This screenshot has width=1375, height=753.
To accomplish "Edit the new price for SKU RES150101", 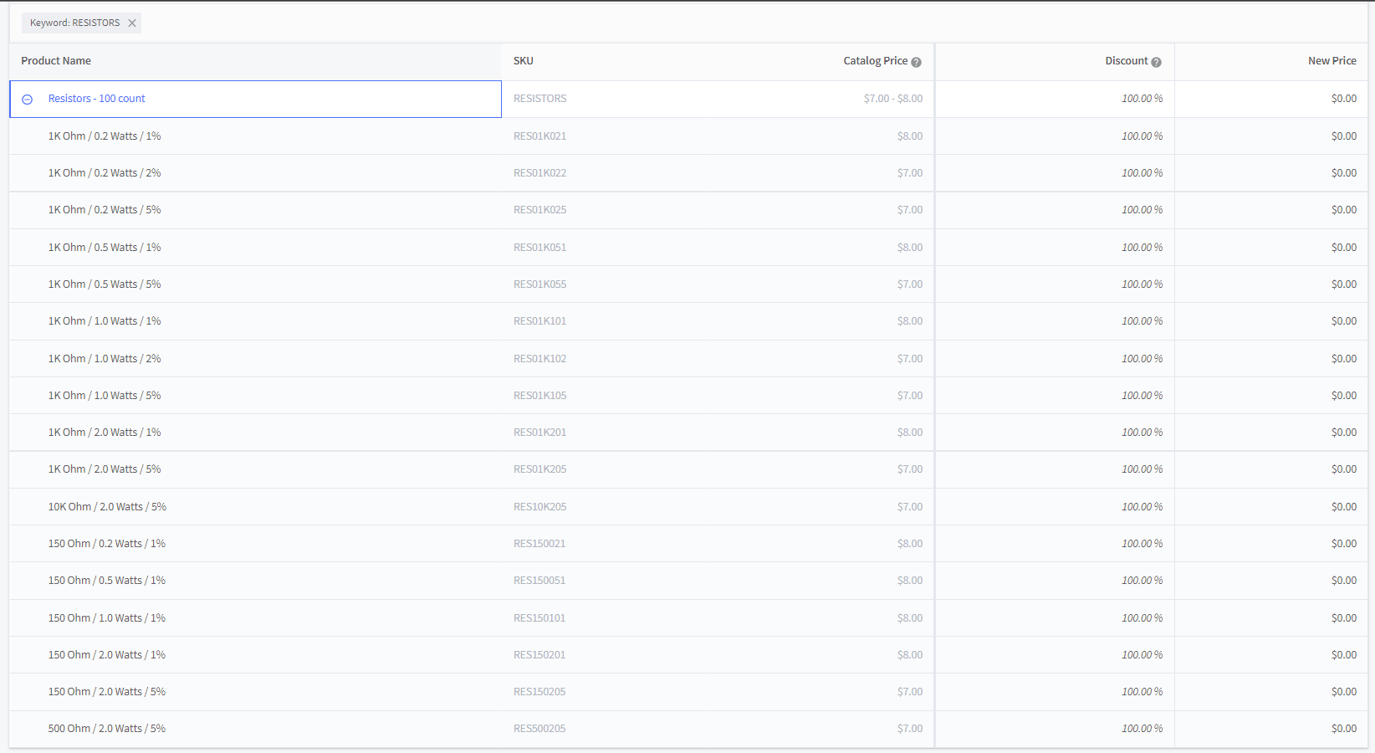I will 1271,618.
